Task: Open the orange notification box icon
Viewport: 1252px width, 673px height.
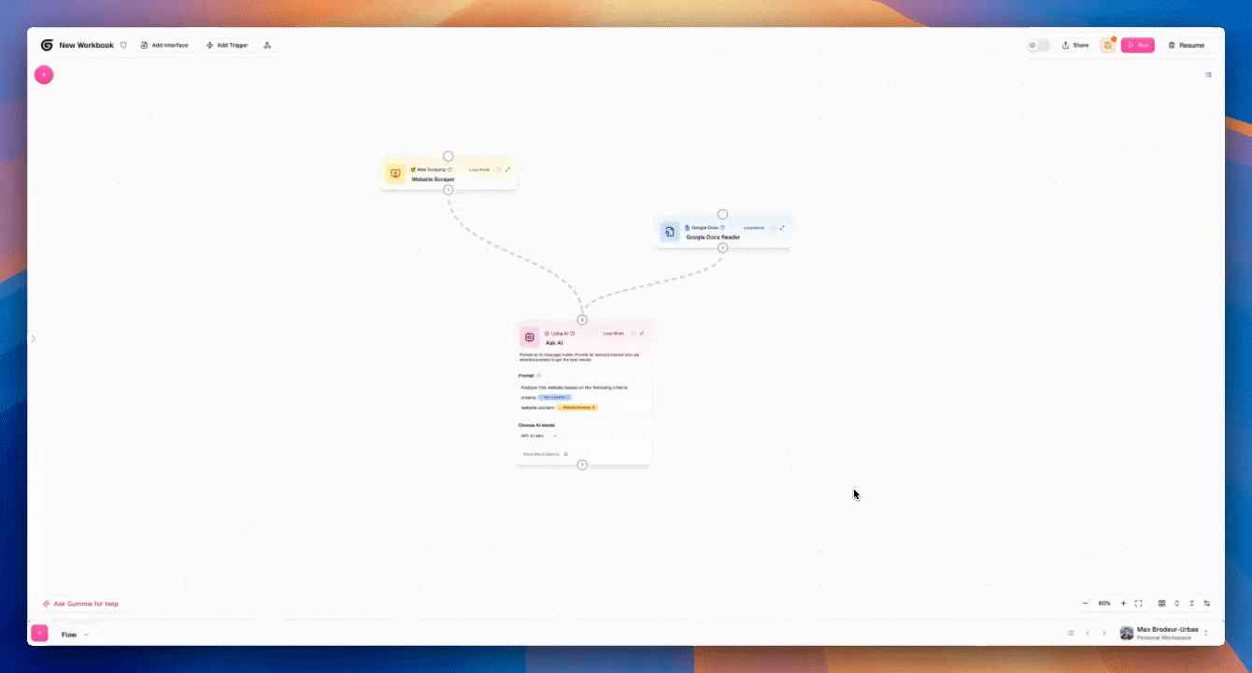Action: pos(1108,45)
